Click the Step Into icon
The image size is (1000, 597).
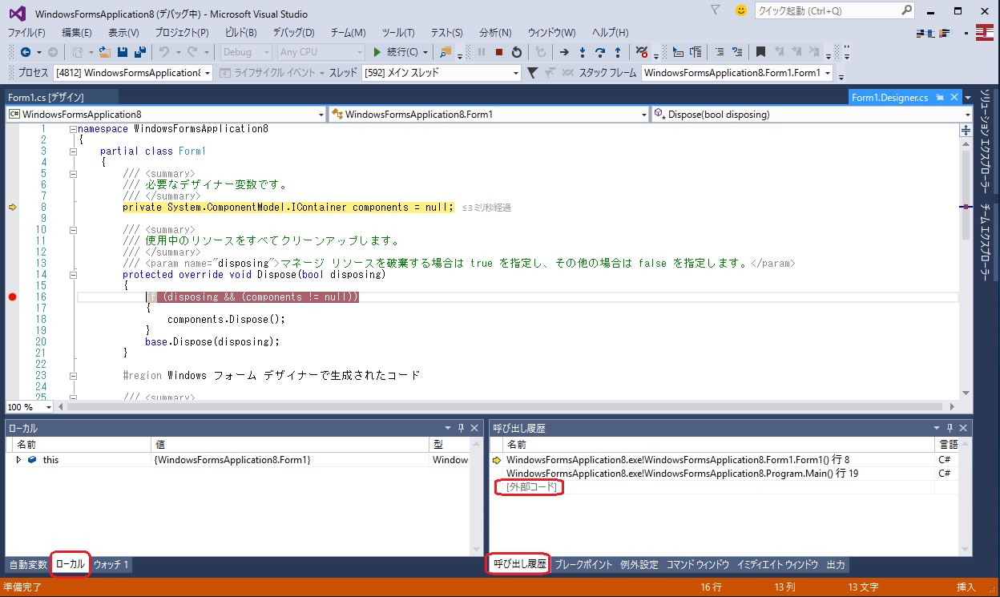tap(582, 52)
